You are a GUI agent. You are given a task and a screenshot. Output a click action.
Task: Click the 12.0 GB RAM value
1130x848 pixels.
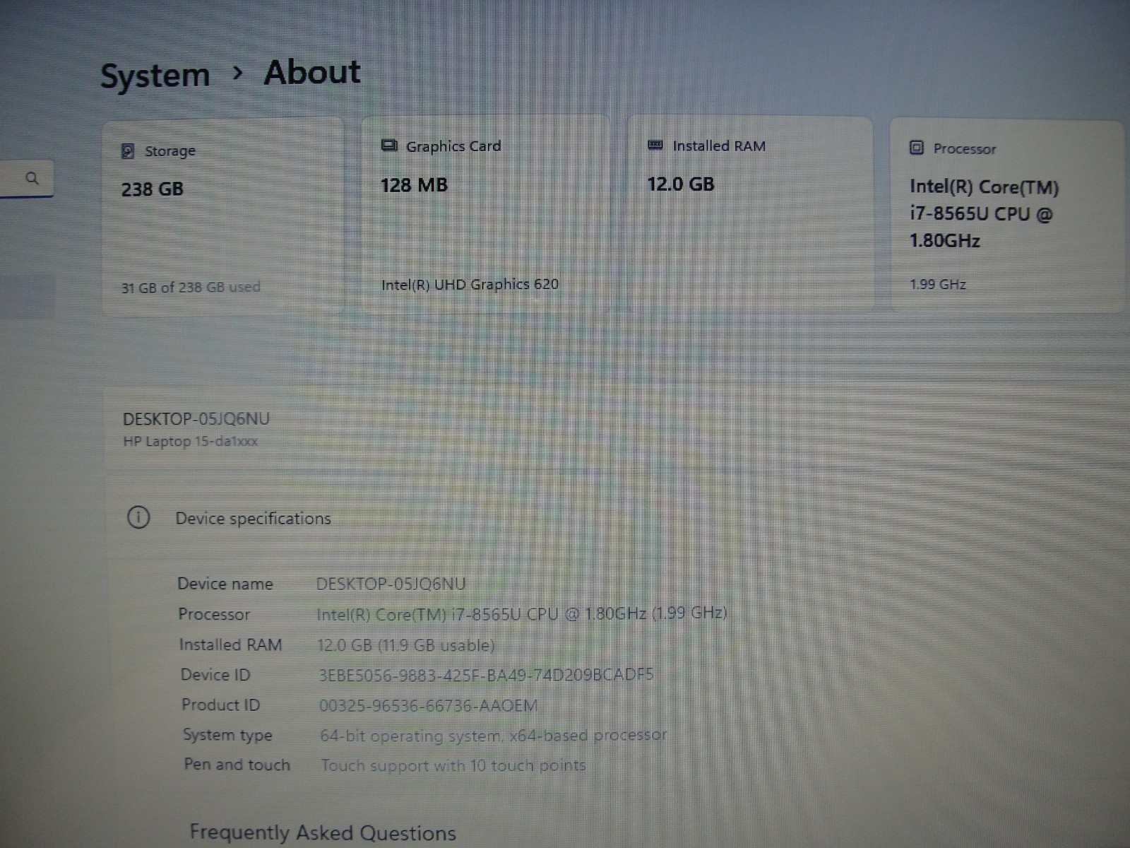click(681, 184)
